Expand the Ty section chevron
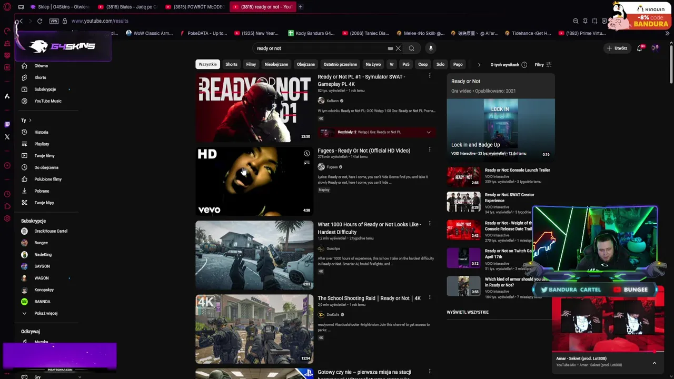This screenshot has width=674, height=379. [30, 121]
